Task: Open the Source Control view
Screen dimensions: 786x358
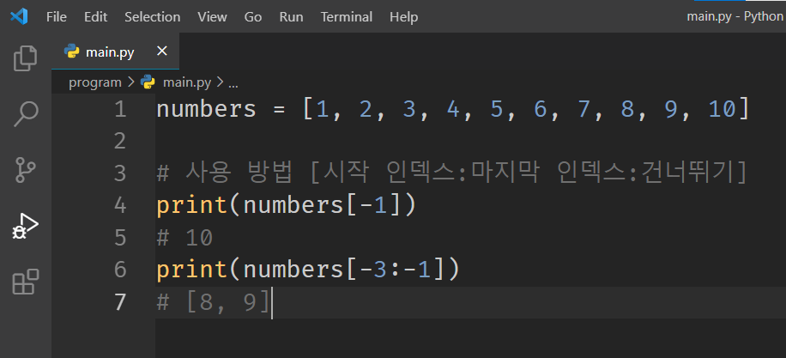Action: pyautogui.click(x=25, y=170)
